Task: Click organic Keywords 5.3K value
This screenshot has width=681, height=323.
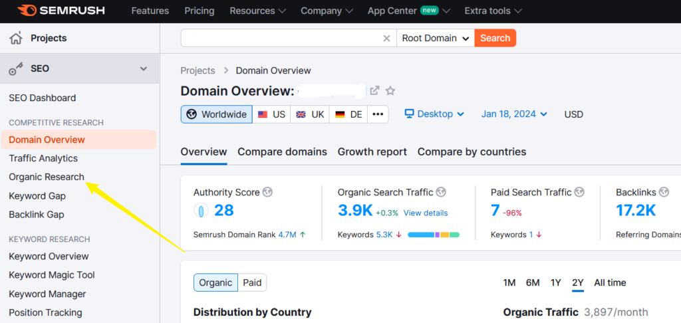Action: click(x=384, y=235)
